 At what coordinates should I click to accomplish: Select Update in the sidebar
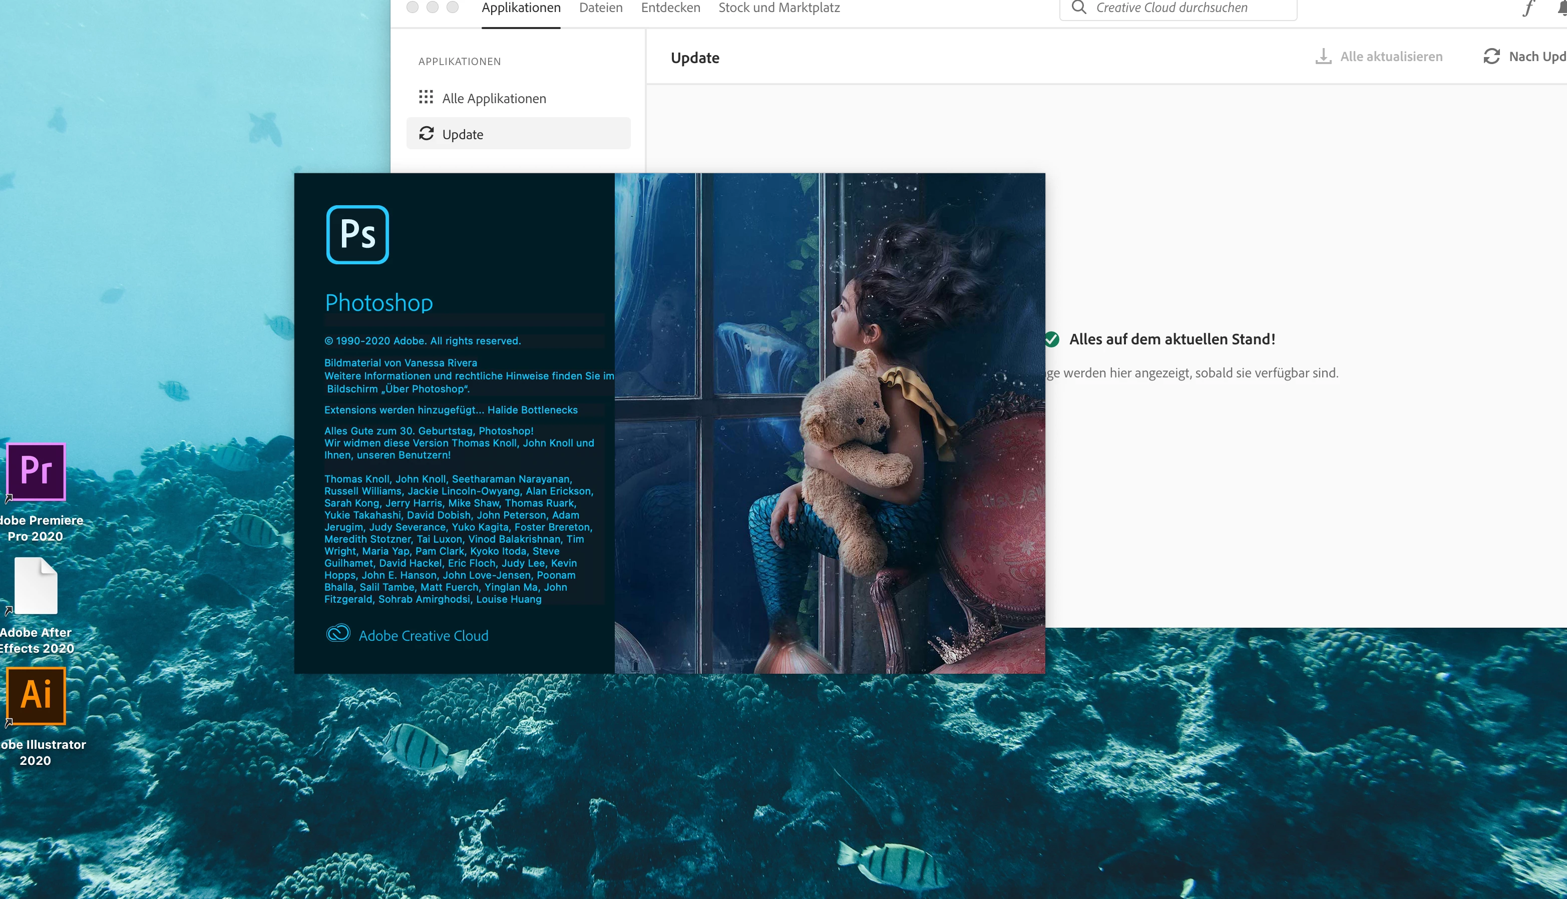pos(463,134)
